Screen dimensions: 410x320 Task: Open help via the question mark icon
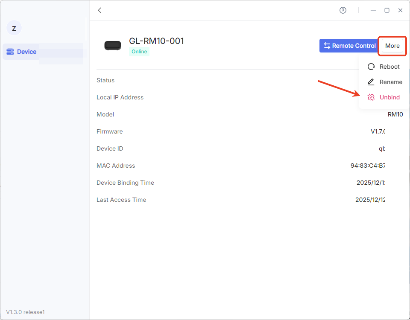[343, 10]
